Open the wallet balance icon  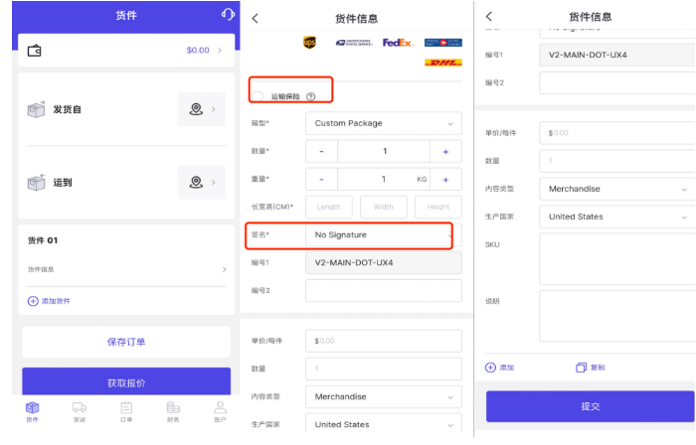34,50
